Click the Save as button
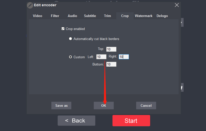Screen dimensions: 206x131 click(61, 105)
